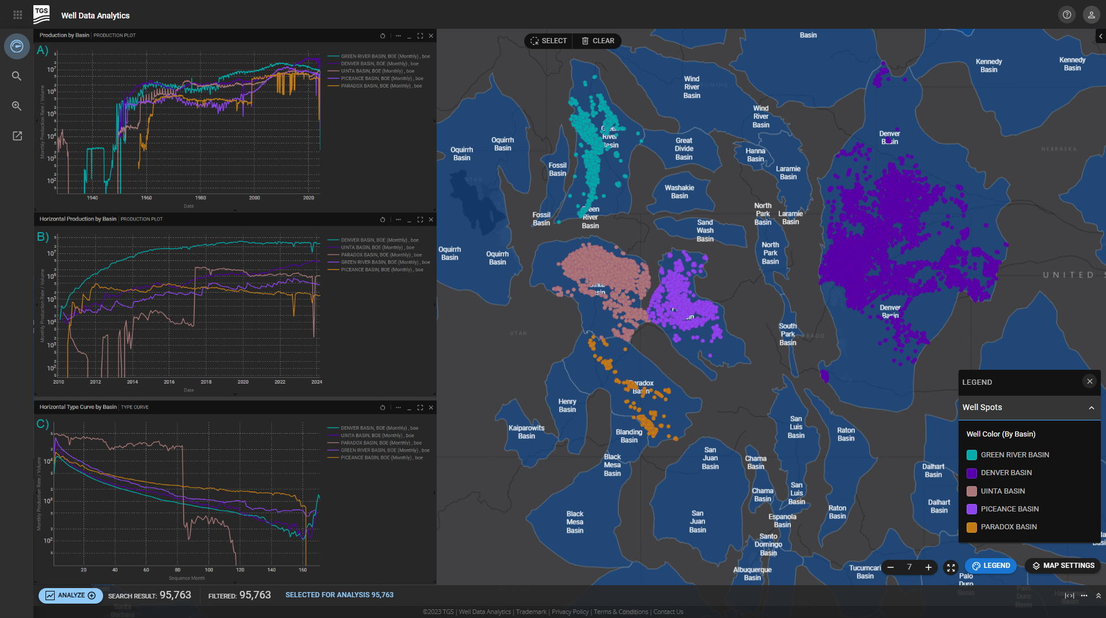This screenshot has width=1106, height=618.
Task: Collapse the Well Spots legend section
Action: coord(1091,408)
